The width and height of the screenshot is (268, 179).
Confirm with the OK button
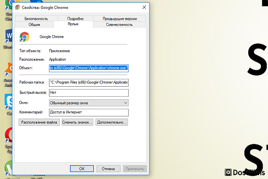82,169
